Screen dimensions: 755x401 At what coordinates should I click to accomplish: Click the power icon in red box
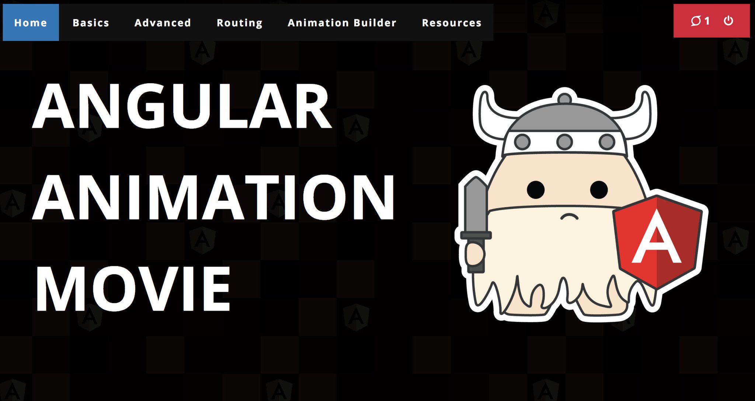[x=728, y=21]
